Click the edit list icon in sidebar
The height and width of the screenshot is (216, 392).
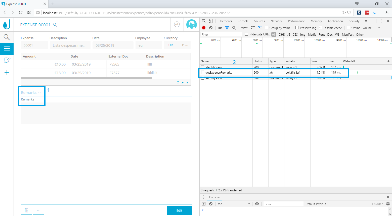pos(7,60)
